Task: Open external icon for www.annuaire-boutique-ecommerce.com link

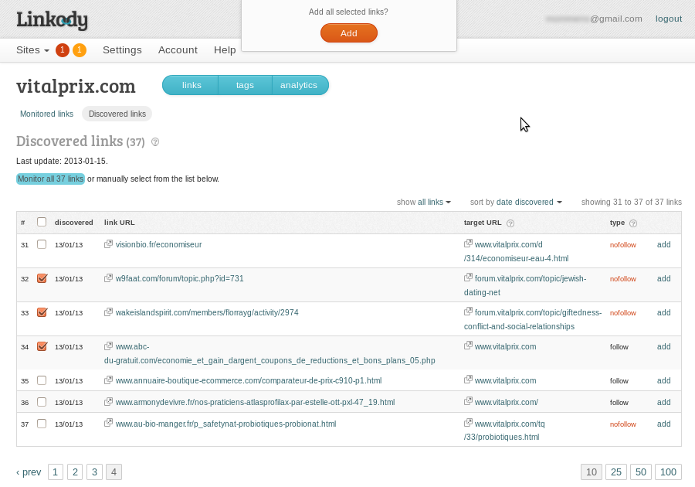Action: point(108,380)
